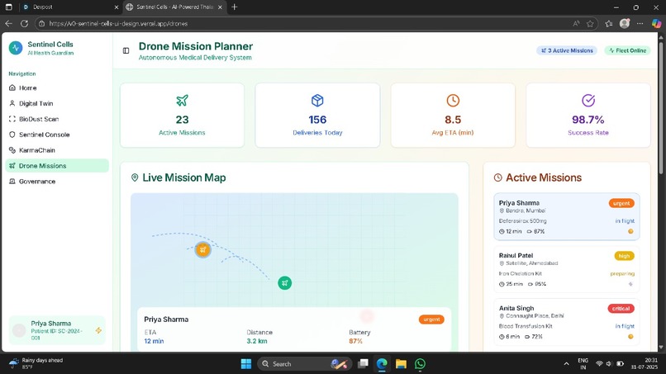666x374 pixels.
Task: Click the taskbar Search box
Action: pos(304,364)
